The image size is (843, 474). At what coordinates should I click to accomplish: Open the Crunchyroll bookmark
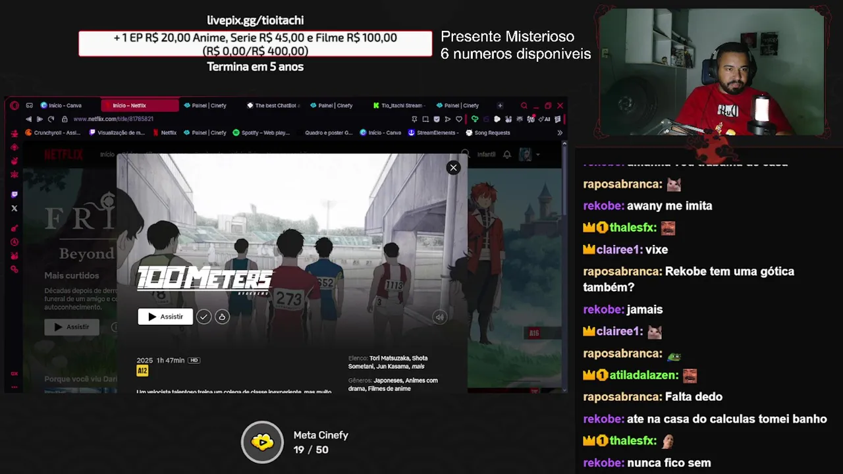pos(53,132)
